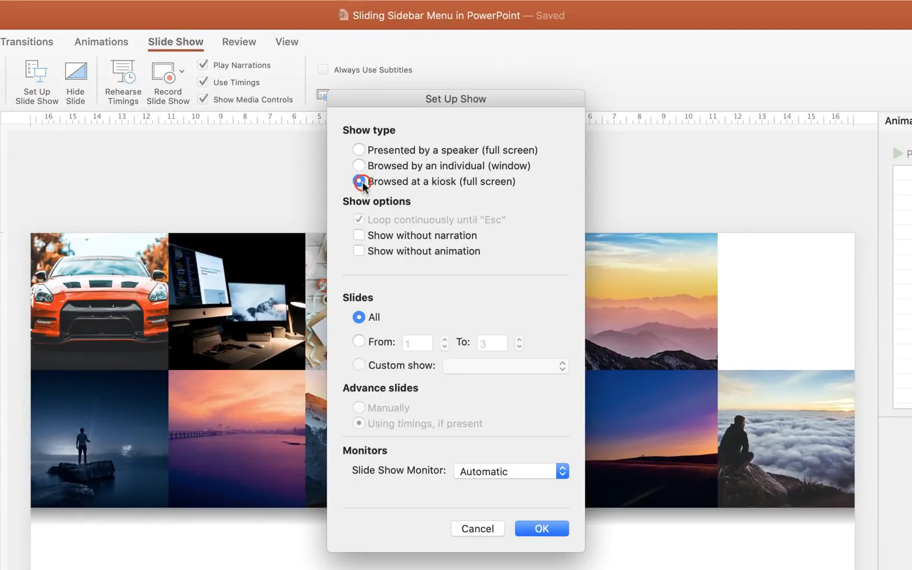Confirm the dialog with OK
Viewport: 912px width, 570px height.
(x=542, y=529)
